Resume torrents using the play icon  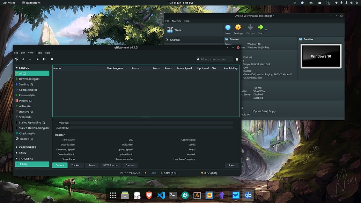[37, 59]
